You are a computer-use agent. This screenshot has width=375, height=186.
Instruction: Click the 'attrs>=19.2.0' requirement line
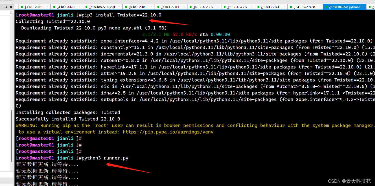[x=195, y=73]
